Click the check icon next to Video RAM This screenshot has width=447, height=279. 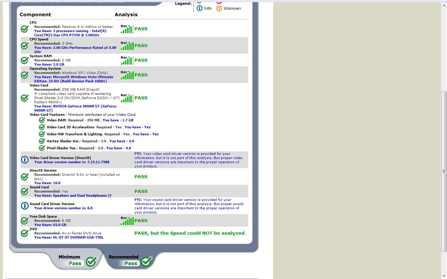pyautogui.click(x=42, y=120)
